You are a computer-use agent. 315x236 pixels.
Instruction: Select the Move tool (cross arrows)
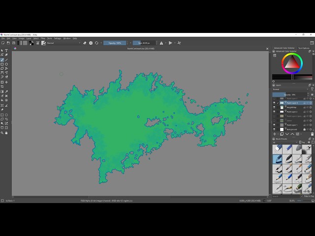(x=6, y=82)
